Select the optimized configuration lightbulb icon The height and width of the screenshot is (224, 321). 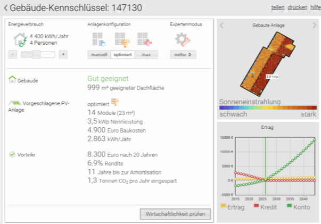(x=122, y=39)
